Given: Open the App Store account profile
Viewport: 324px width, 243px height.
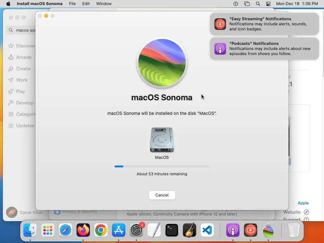Looking at the screenshot, I should tap(24, 212).
